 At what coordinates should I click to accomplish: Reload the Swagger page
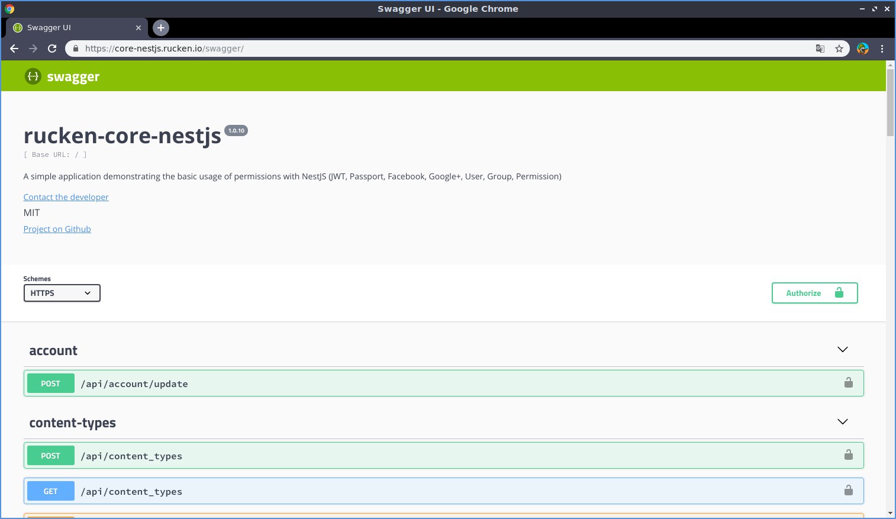click(52, 49)
